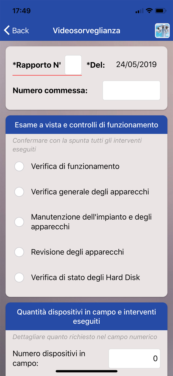Tap the Back navigation label

coord(20,30)
